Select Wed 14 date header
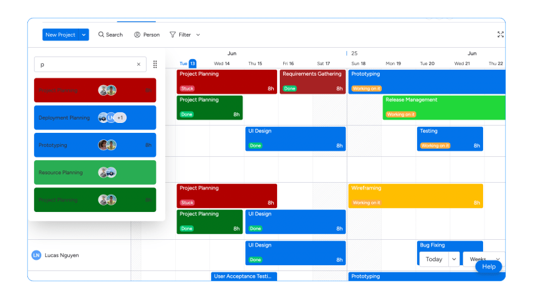 (x=222, y=63)
